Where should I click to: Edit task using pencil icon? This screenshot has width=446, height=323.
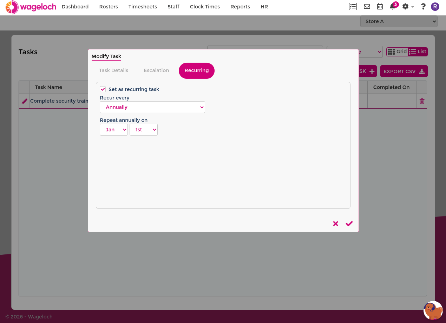click(x=24, y=101)
